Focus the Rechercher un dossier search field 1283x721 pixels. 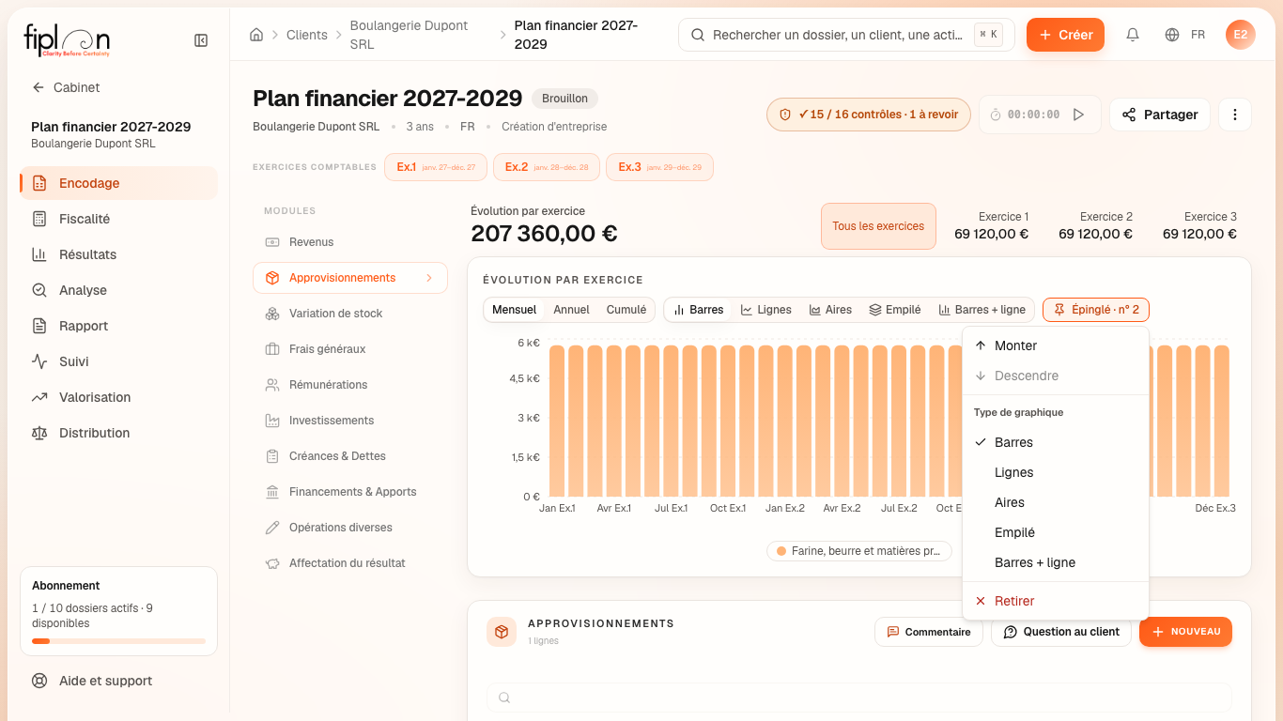tap(846, 35)
